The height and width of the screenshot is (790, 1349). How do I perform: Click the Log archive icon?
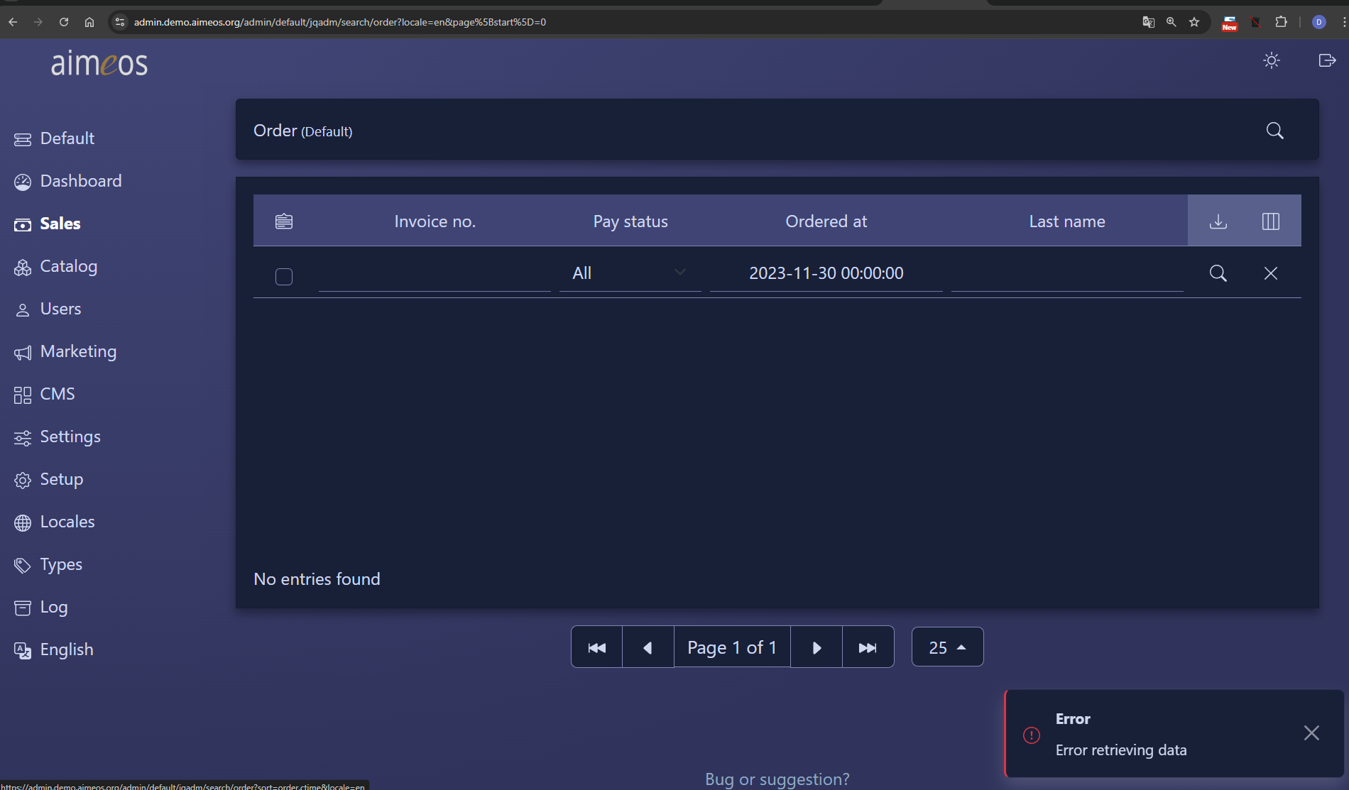click(23, 608)
